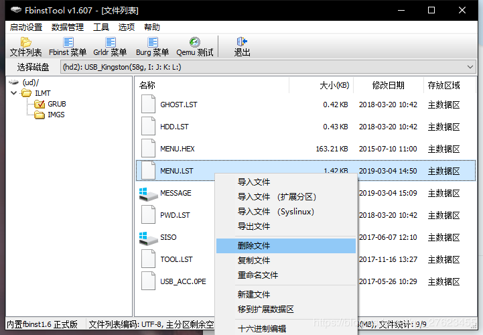The image size is (483, 335).
Task: Choose 导入文件 (Syslinux) context entry
Action: coord(286,212)
